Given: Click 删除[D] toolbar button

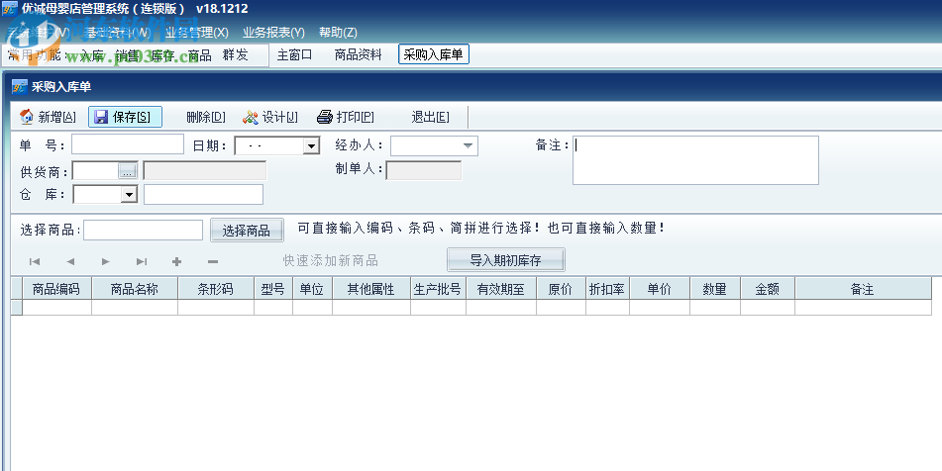Looking at the screenshot, I should coord(206,117).
